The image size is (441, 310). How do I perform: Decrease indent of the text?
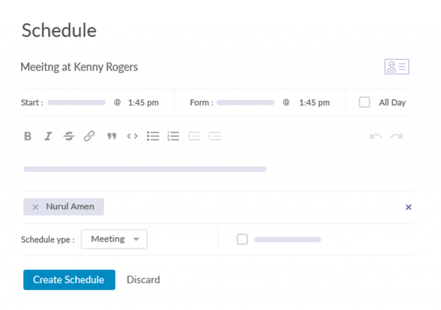click(194, 136)
